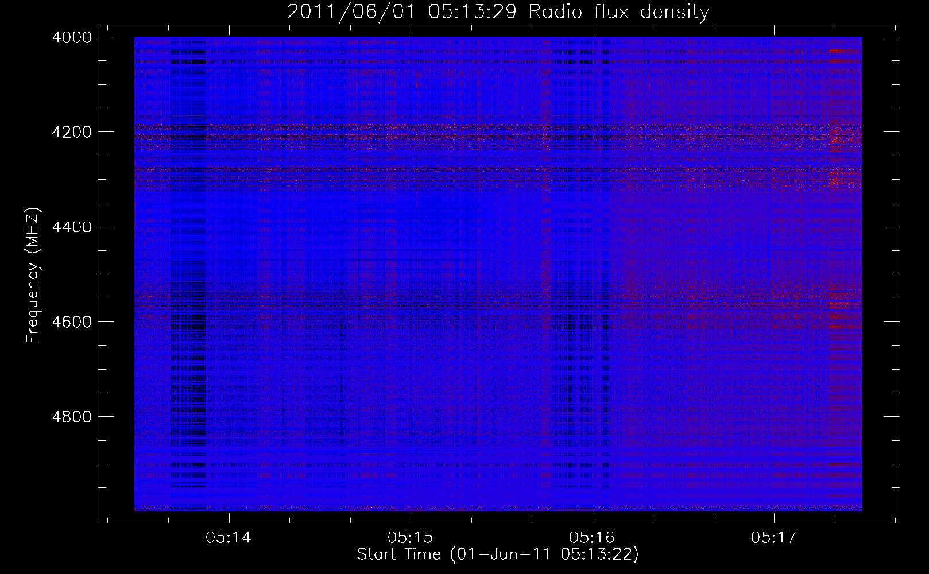This screenshot has height=574, width=929.
Task: Click the 05:17 time axis label
Action: click(x=773, y=537)
